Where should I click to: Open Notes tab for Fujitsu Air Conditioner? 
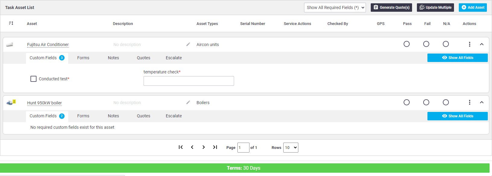(x=113, y=58)
